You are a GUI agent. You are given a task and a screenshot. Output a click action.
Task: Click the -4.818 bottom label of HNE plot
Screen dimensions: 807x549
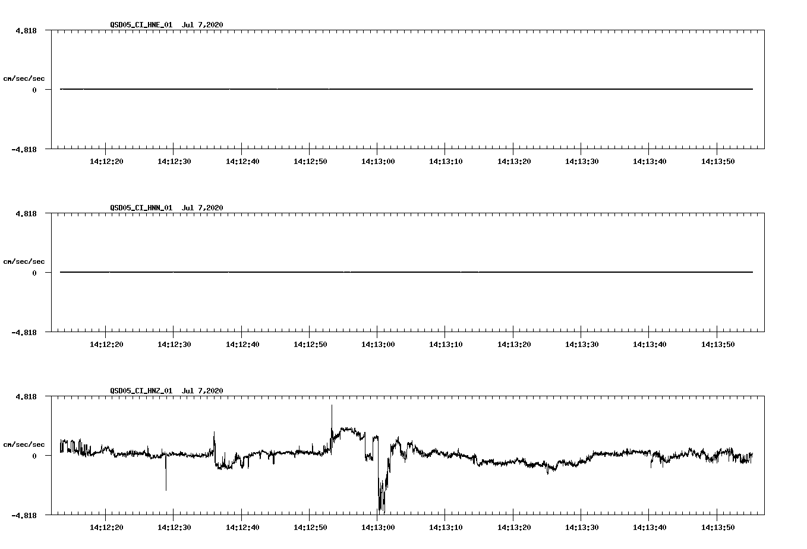24,149
